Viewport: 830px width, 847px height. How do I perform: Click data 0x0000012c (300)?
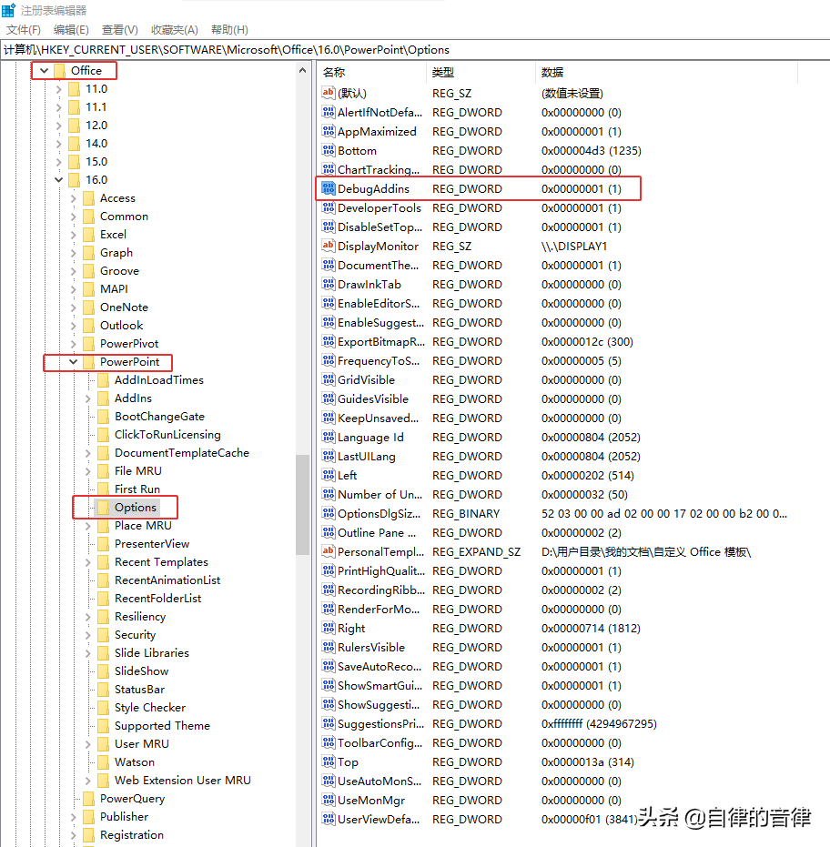587,341
